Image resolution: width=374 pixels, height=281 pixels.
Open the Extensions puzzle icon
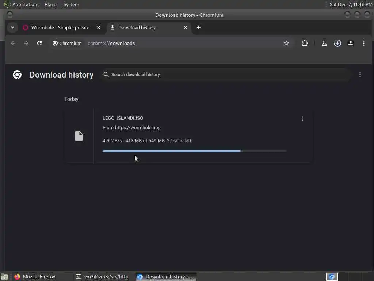tap(305, 43)
